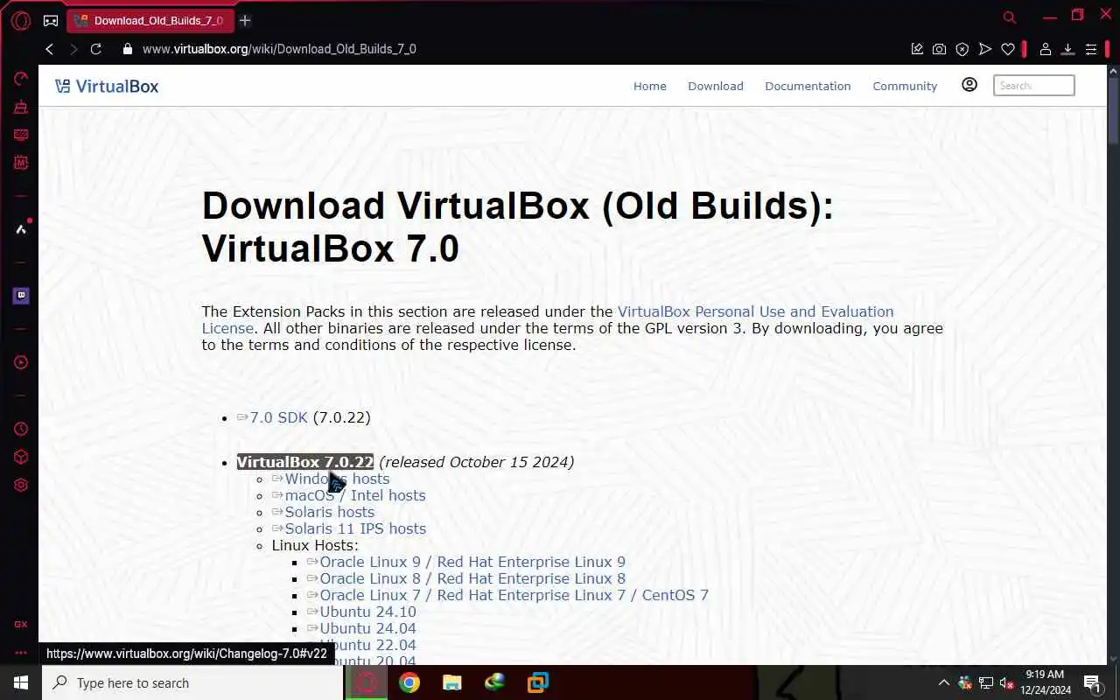Open GX Control speedometer icon in sidebar
Image resolution: width=1120 pixels, height=700 pixels.
point(21,80)
